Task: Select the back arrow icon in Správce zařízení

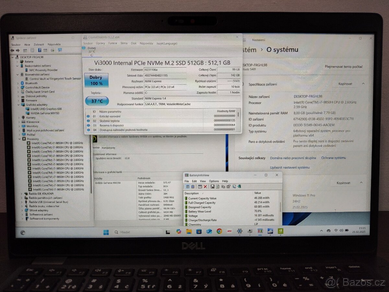Action: tap(12, 50)
